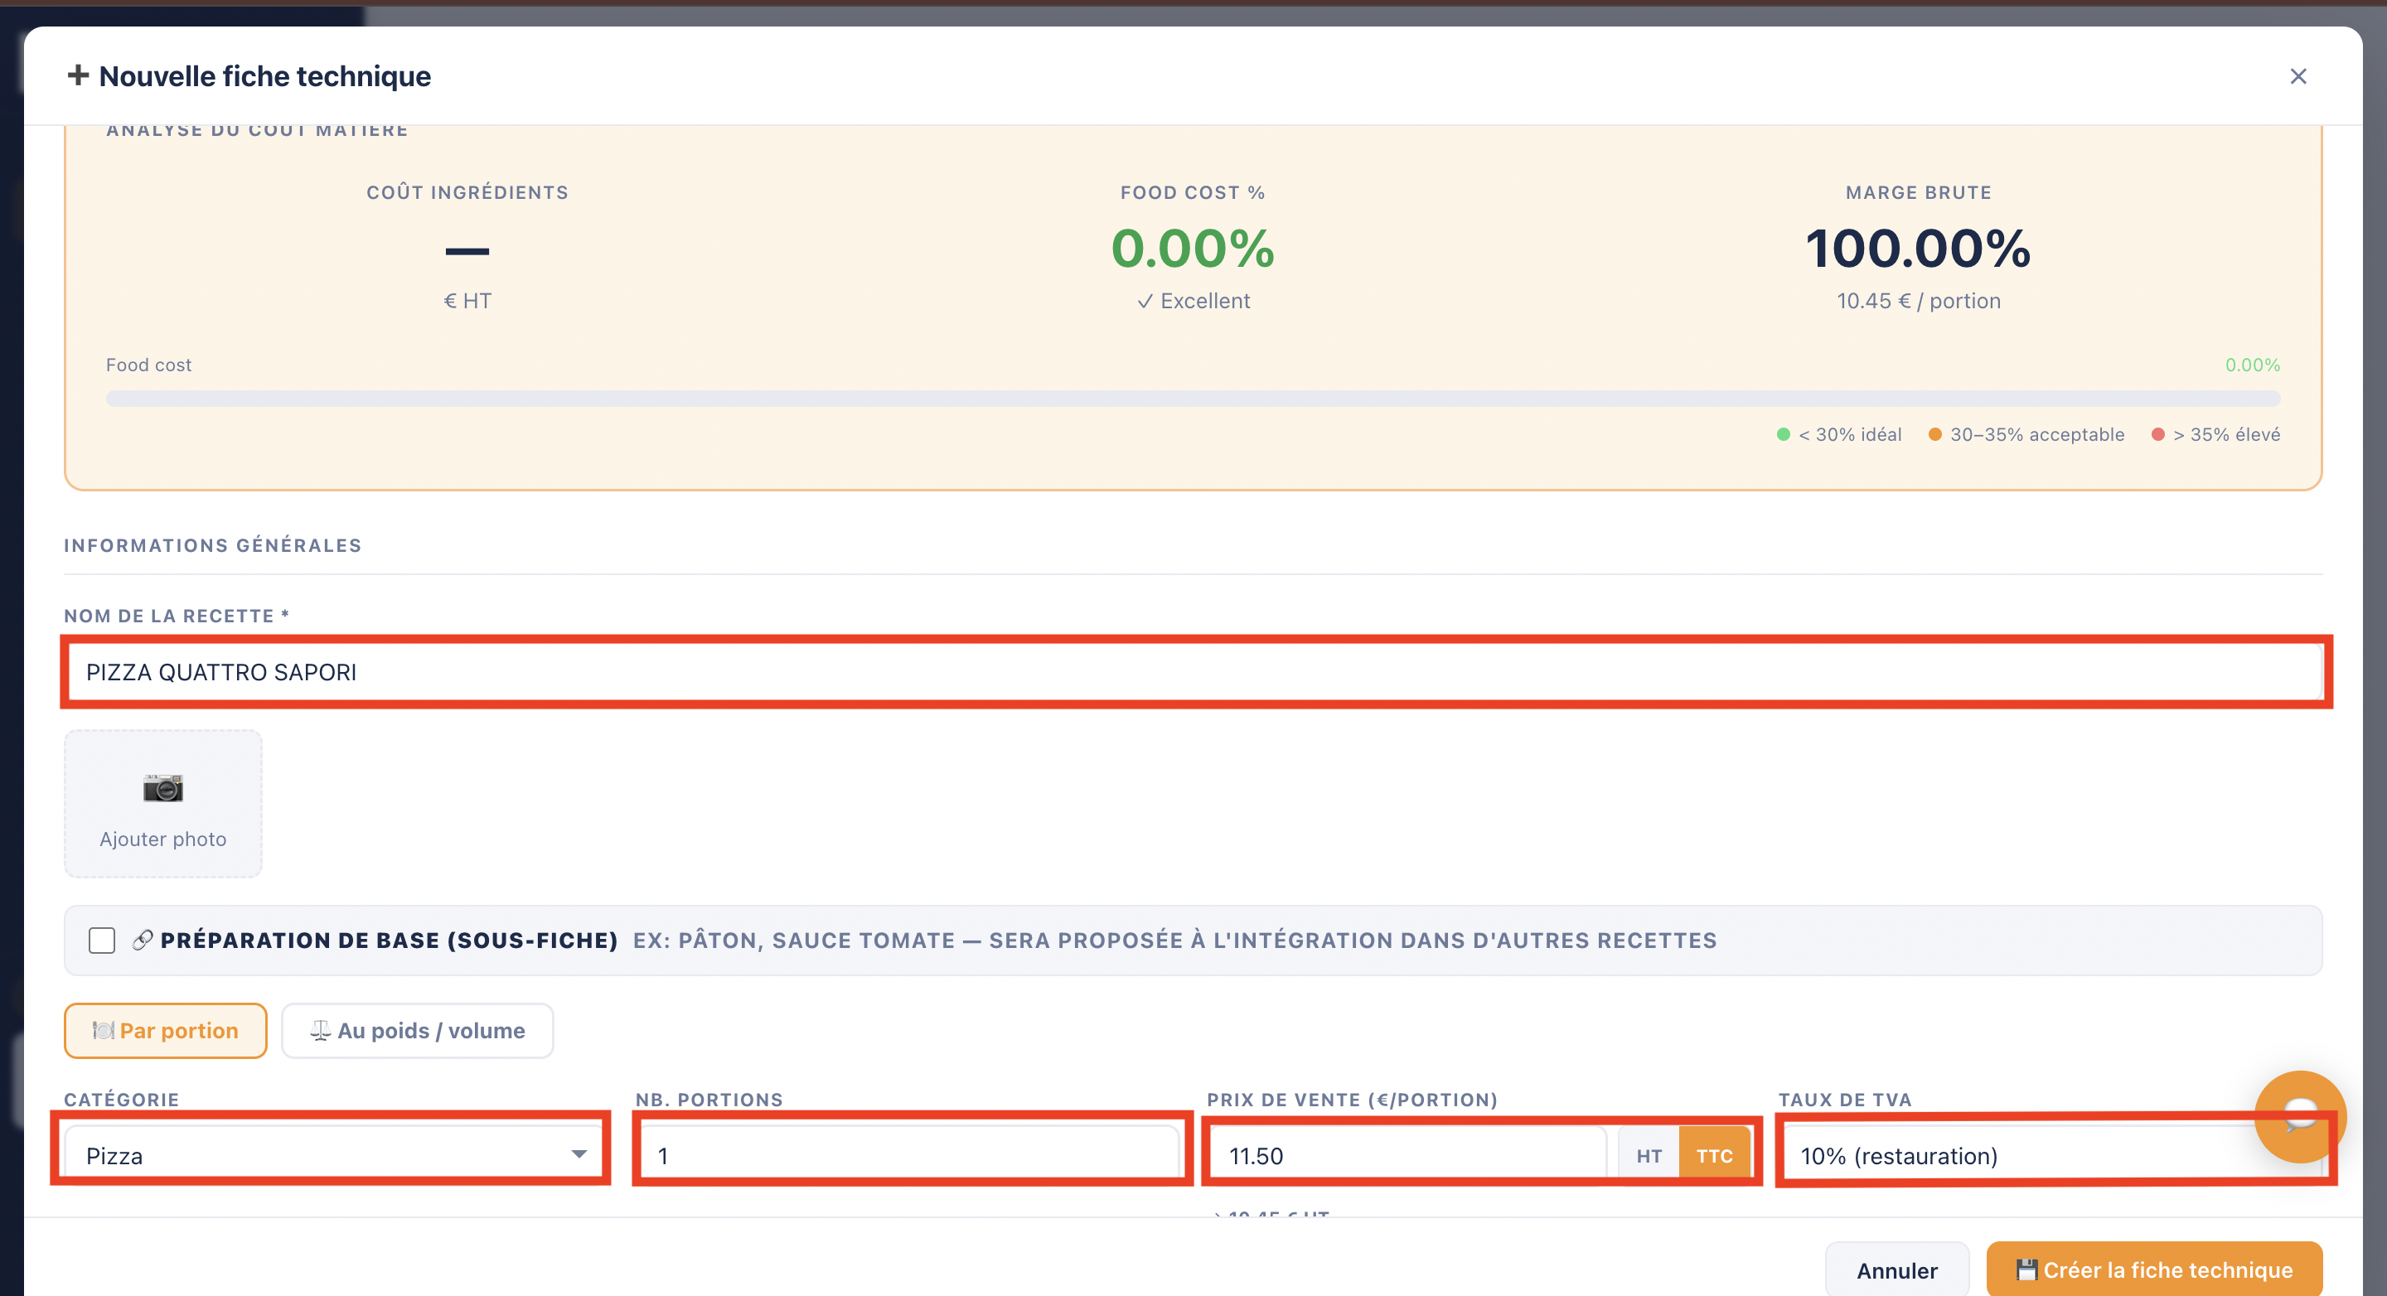Select the Au poids / volume tab
This screenshot has width=2387, height=1296.
[418, 1030]
